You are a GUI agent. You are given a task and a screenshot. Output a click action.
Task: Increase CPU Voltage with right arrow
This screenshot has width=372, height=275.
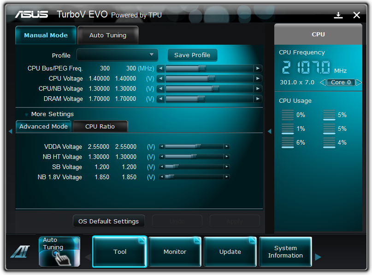[258, 78]
